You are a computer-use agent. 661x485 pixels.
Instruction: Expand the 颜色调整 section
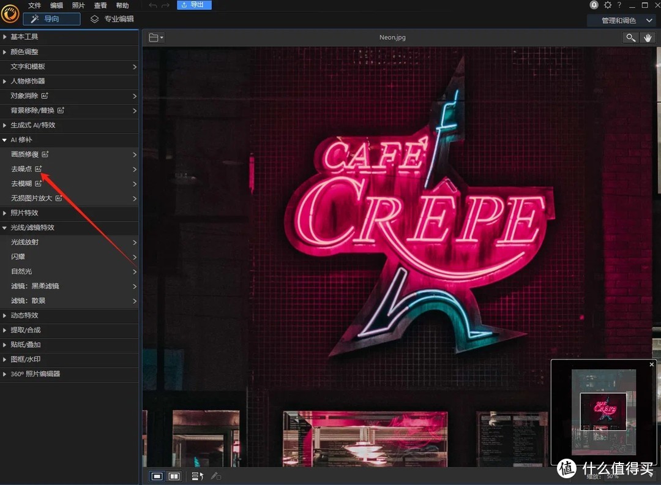coord(69,52)
